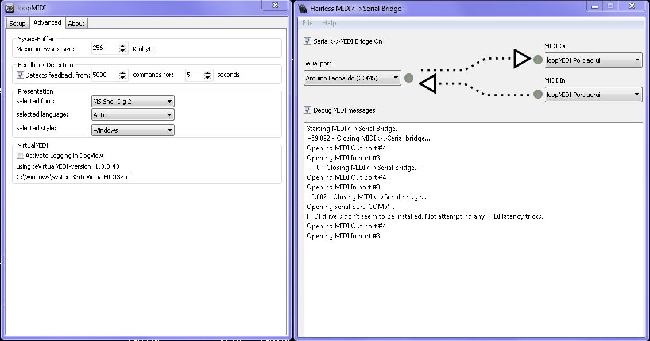Open the selected style dropdown
This screenshot has height=341, width=650.
tap(133, 130)
